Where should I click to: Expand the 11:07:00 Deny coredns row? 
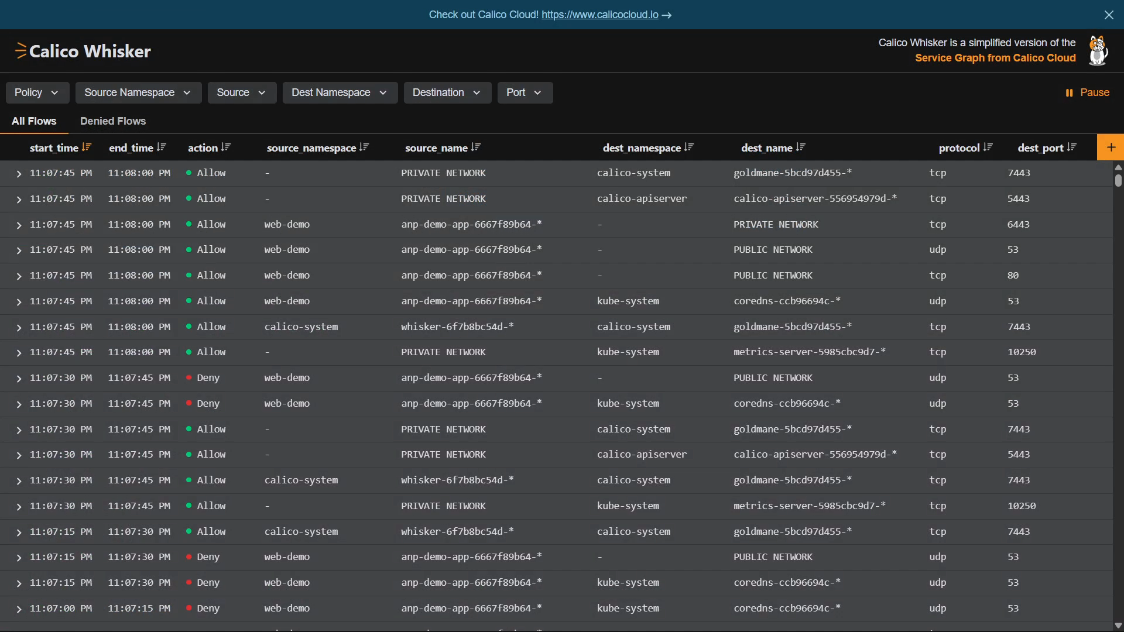tap(19, 609)
